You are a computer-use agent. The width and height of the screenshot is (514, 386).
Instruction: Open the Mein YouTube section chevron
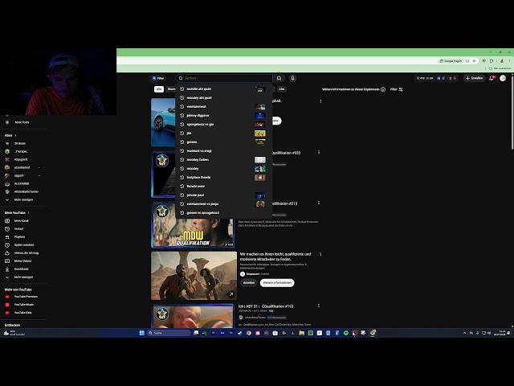coord(29,212)
